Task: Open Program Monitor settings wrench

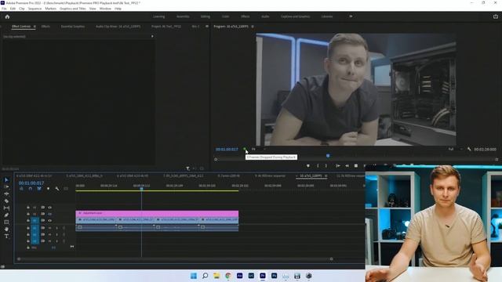Action: [469, 149]
